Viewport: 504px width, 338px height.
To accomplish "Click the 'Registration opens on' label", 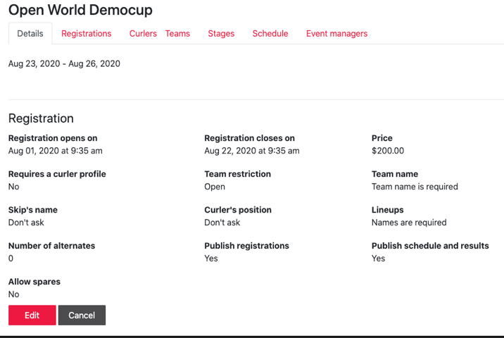I will (x=53, y=138).
